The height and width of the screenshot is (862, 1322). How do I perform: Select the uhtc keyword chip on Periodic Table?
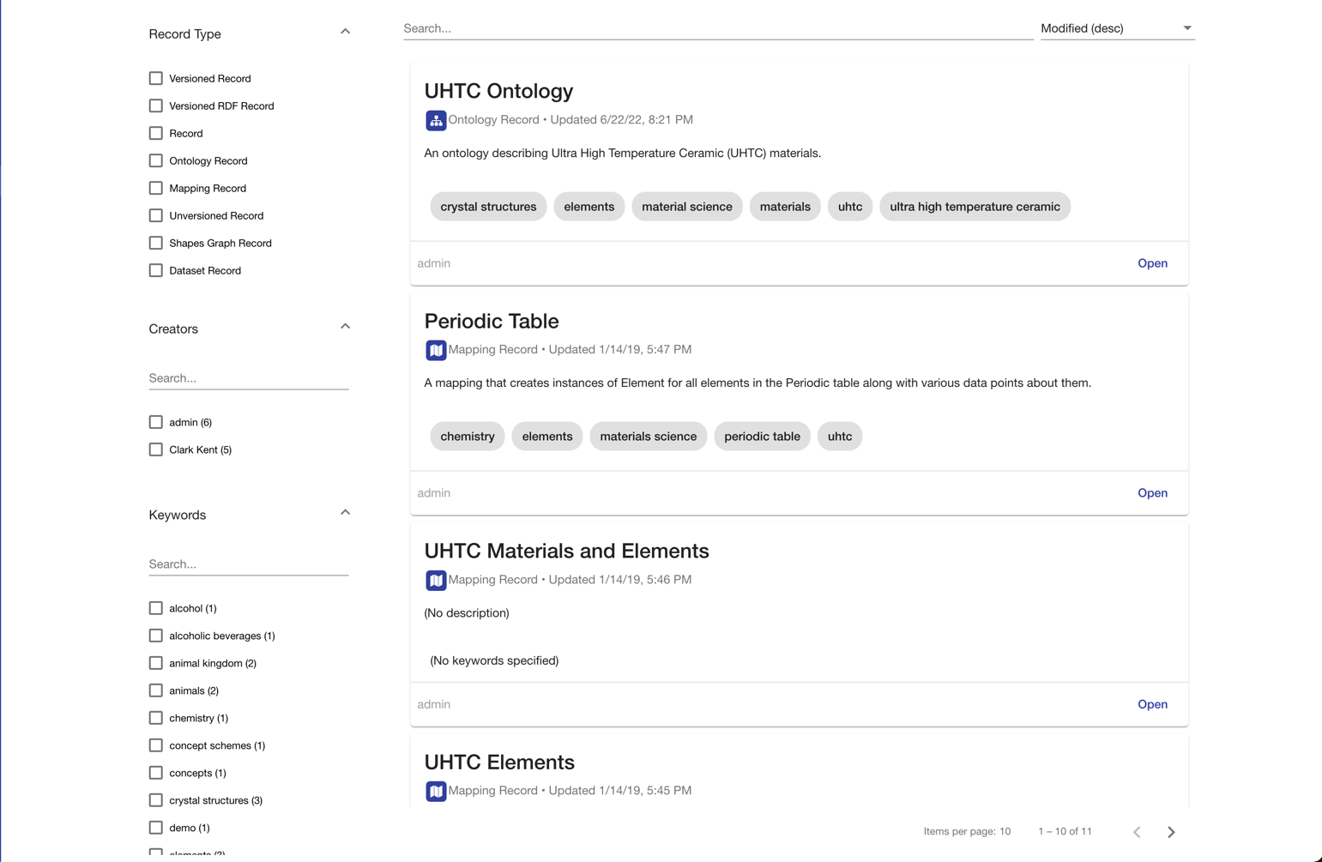click(840, 436)
